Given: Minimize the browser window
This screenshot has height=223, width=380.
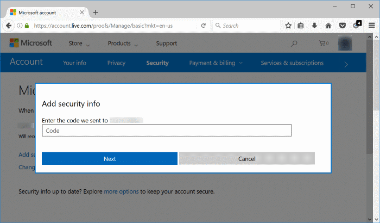Looking at the screenshot, I should click(x=335, y=7).
